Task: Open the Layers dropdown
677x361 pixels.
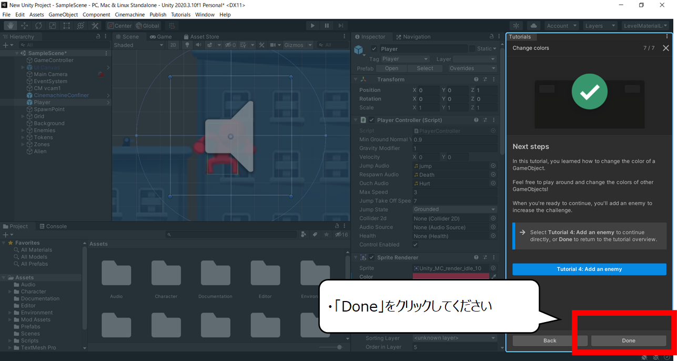Action: (x=600, y=25)
